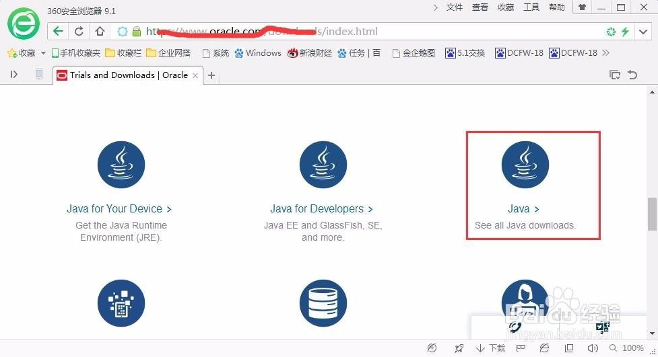The width and height of the screenshot is (658, 357).
Task: Open the 工具 menu
Action: pyautogui.click(x=531, y=7)
